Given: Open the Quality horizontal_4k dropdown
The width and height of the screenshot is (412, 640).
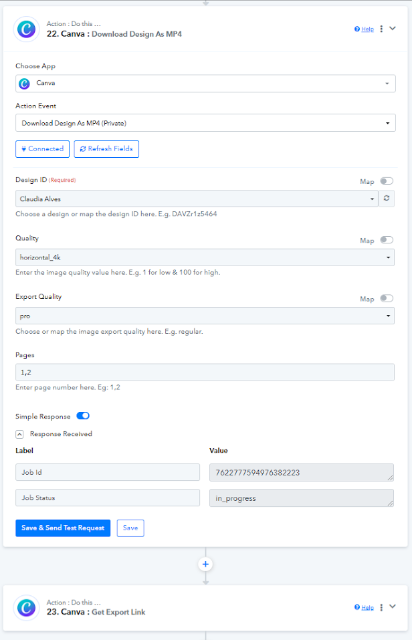Looking at the screenshot, I should tap(205, 257).
